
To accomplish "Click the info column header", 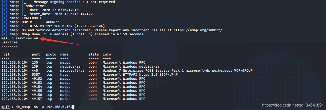I will point(107,54).
